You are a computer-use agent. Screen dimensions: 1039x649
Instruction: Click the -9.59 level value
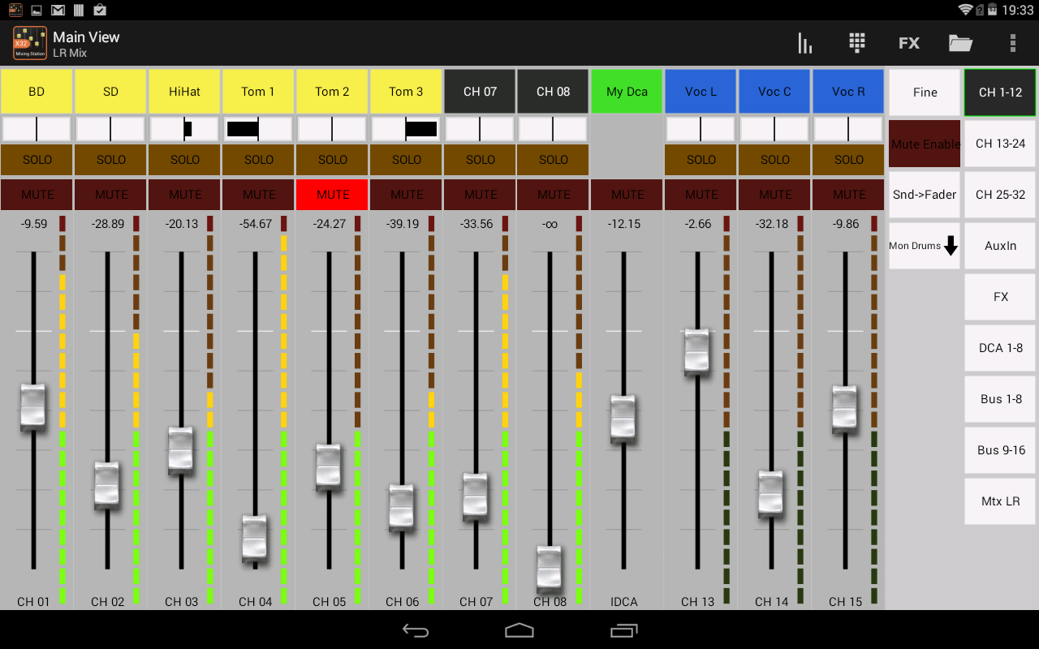34,224
